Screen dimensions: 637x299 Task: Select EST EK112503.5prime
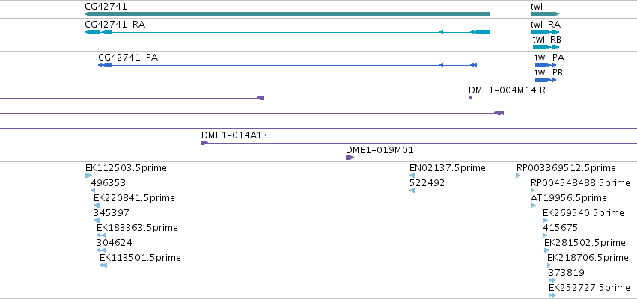[x=126, y=168]
